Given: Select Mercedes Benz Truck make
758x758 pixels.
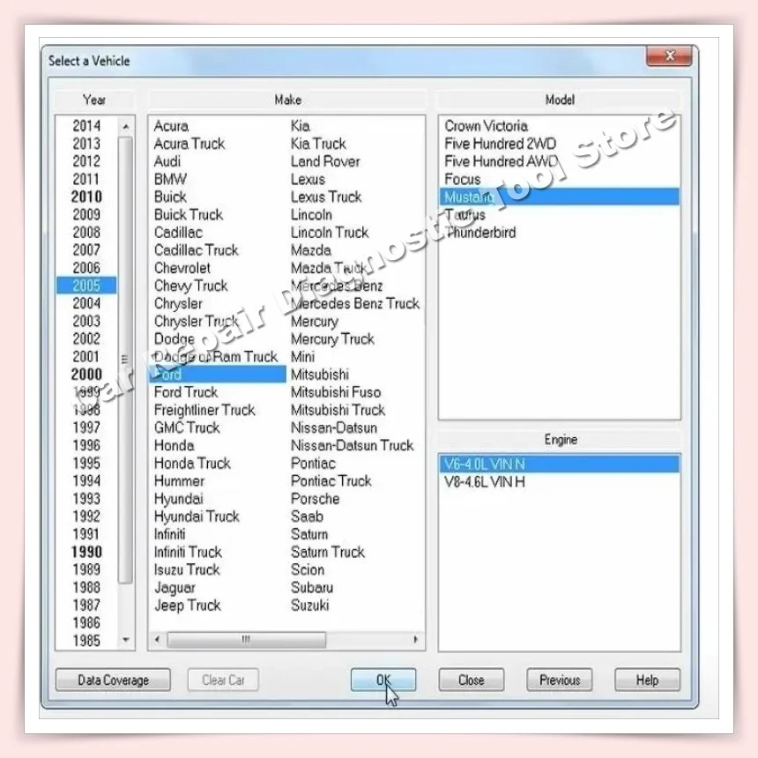Looking at the screenshot, I should [355, 303].
